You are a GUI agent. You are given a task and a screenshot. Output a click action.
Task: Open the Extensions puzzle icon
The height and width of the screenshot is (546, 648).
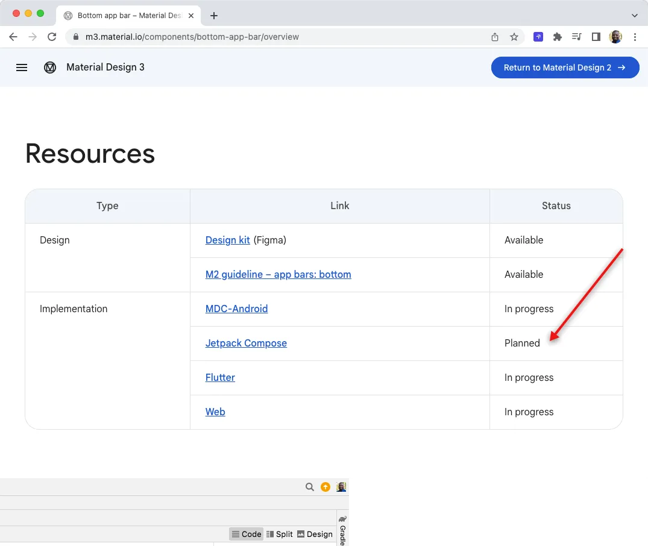(x=557, y=37)
